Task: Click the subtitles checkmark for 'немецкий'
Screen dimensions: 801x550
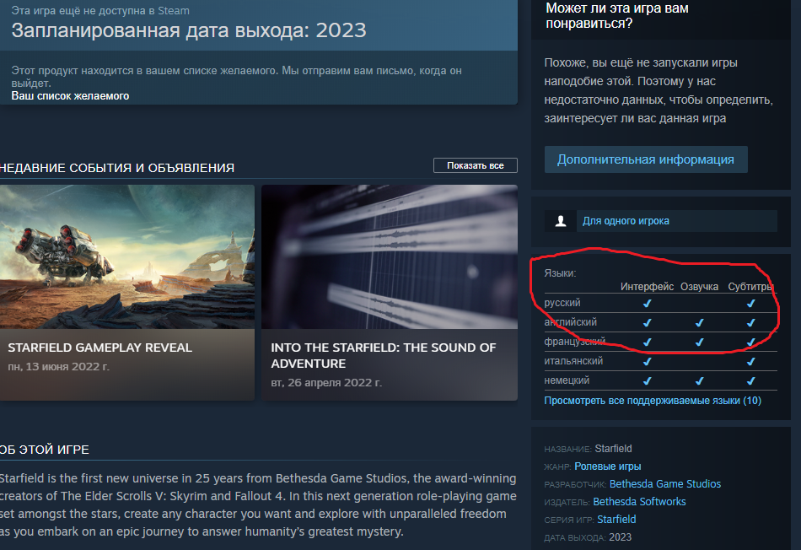Action: coord(751,380)
